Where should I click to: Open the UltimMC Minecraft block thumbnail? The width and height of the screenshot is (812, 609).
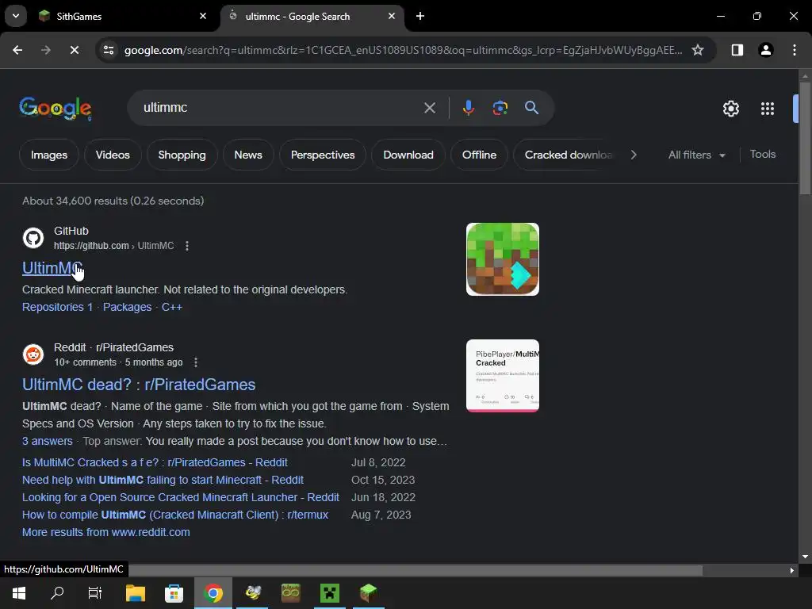tap(502, 259)
